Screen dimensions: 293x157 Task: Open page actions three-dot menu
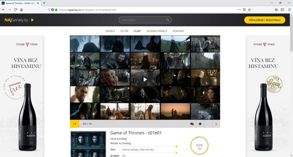[x=239, y=10]
